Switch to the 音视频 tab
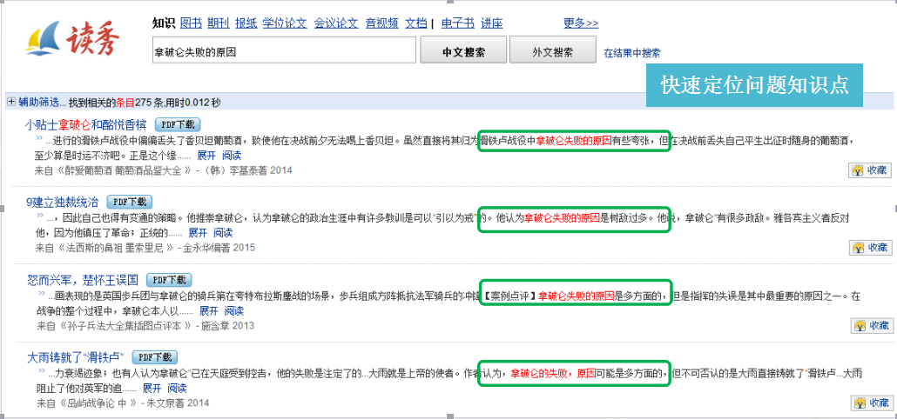Viewport: 897px width, 419px height. pyautogui.click(x=381, y=23)
